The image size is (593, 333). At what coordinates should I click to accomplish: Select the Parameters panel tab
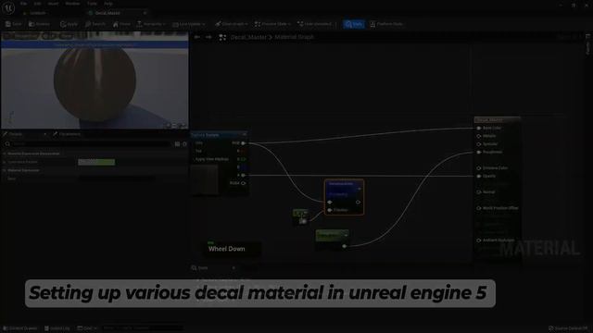(x=67, y=134)
